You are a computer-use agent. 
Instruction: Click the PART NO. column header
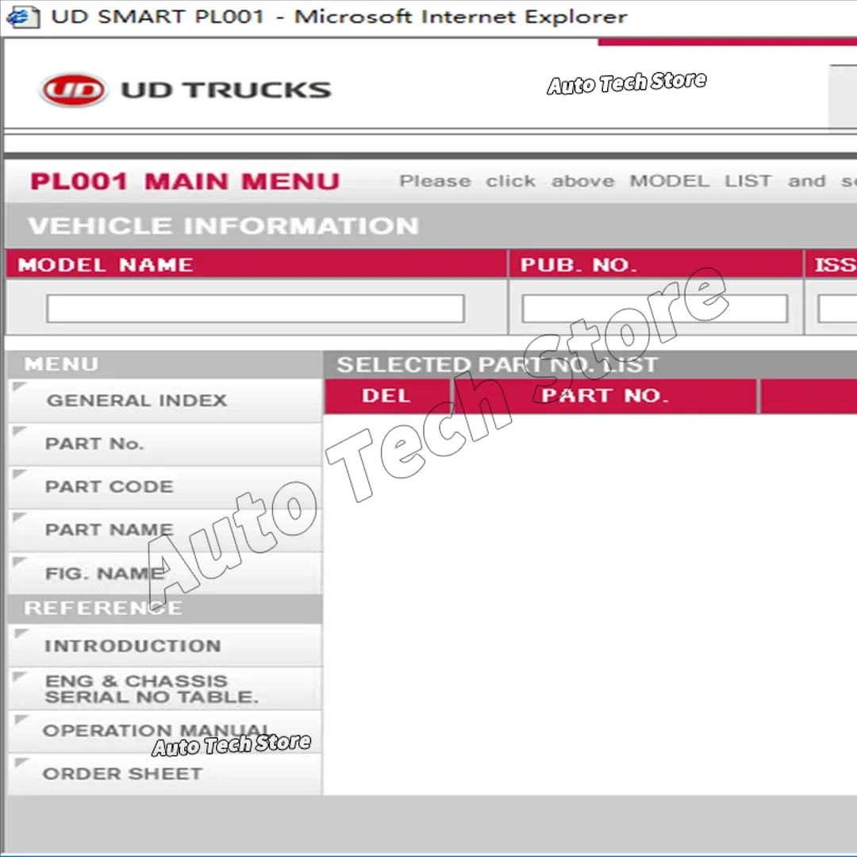tap(605, 396)
